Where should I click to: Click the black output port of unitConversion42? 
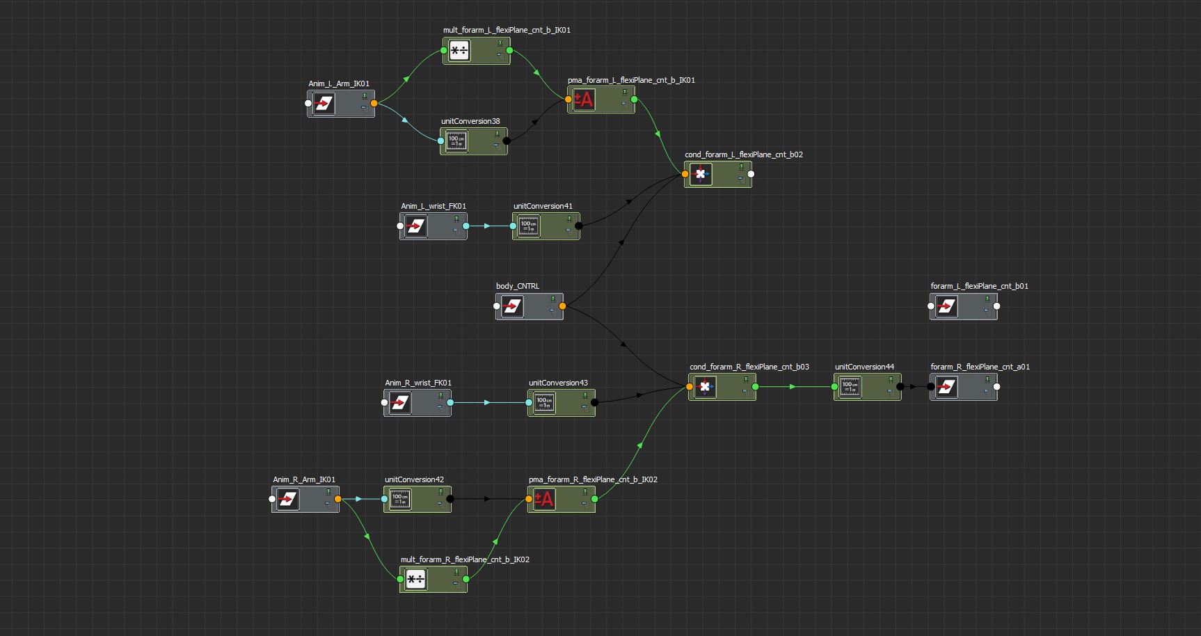tap(450, 499)
